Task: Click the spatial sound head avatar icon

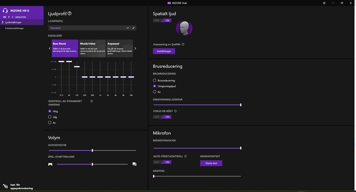Action: 184,28
